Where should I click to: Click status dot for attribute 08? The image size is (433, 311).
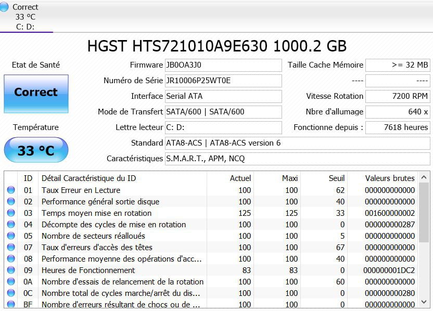[x=11, y=259]
